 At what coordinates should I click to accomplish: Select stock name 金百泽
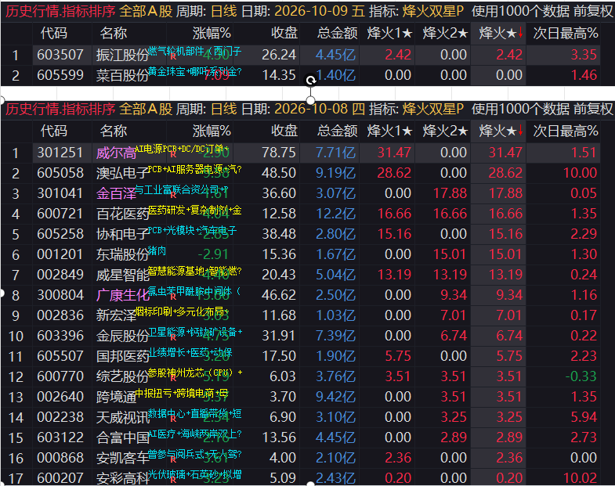116,193
